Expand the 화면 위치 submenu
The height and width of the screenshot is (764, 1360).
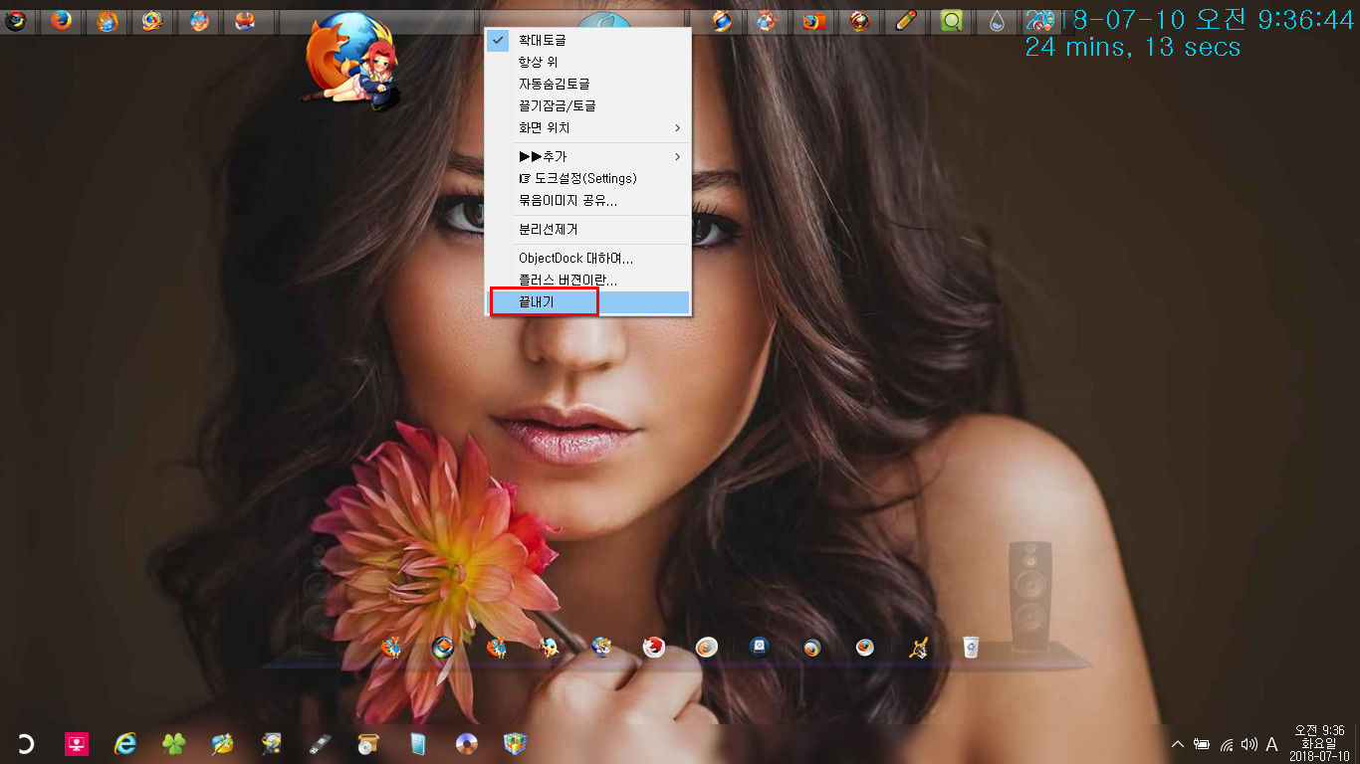(588, 127)
